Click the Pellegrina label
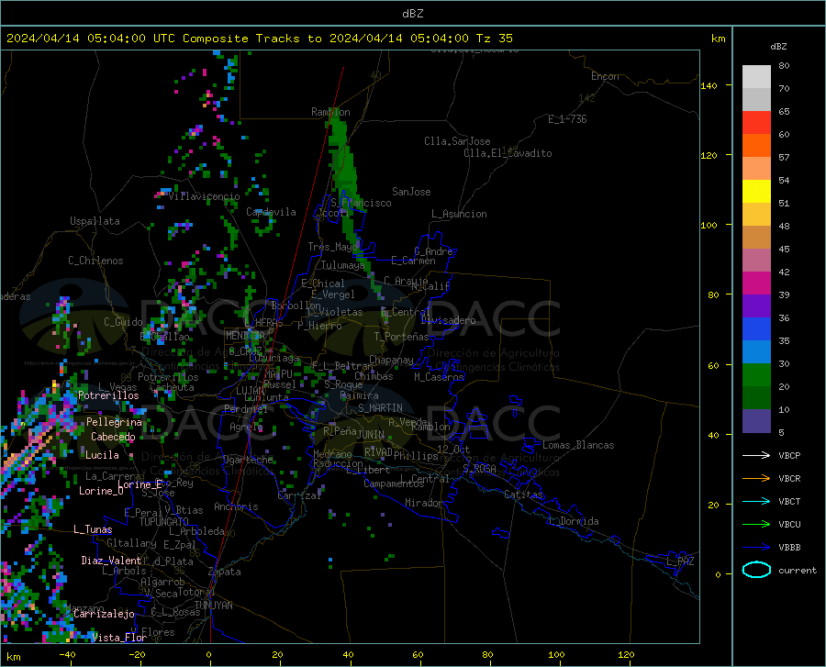The image size is (826, 667). pos(115,422)
